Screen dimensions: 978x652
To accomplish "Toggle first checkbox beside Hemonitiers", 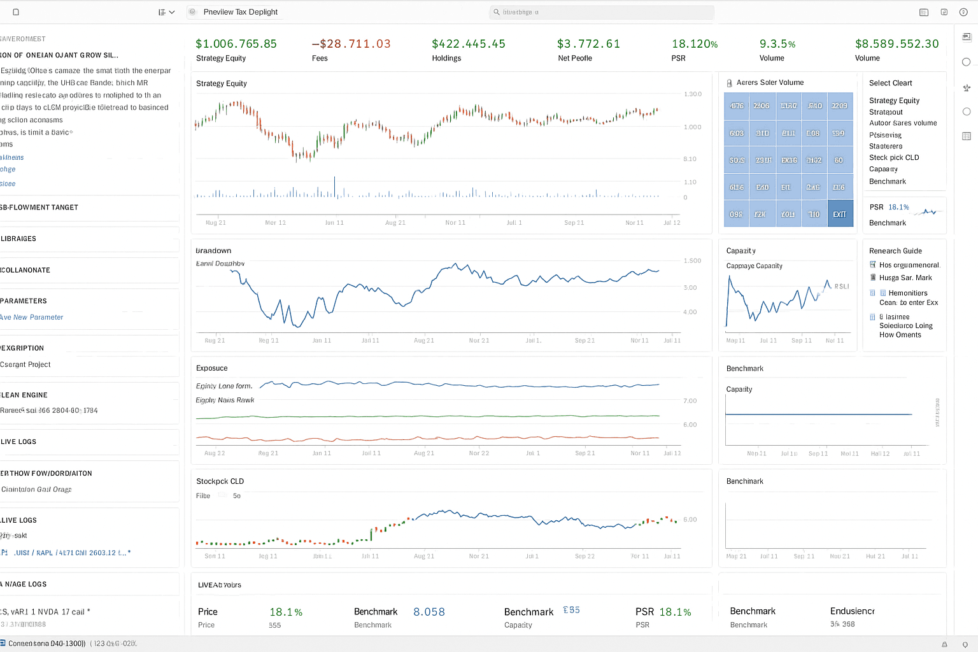I will (x=873, y=293).
